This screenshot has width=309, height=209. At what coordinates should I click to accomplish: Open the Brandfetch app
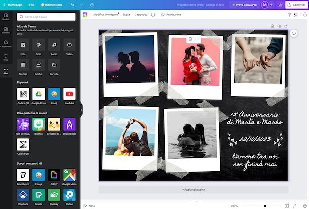tap(23, 175)
